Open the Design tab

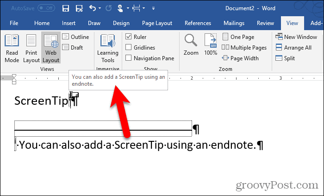pos(121,23)
